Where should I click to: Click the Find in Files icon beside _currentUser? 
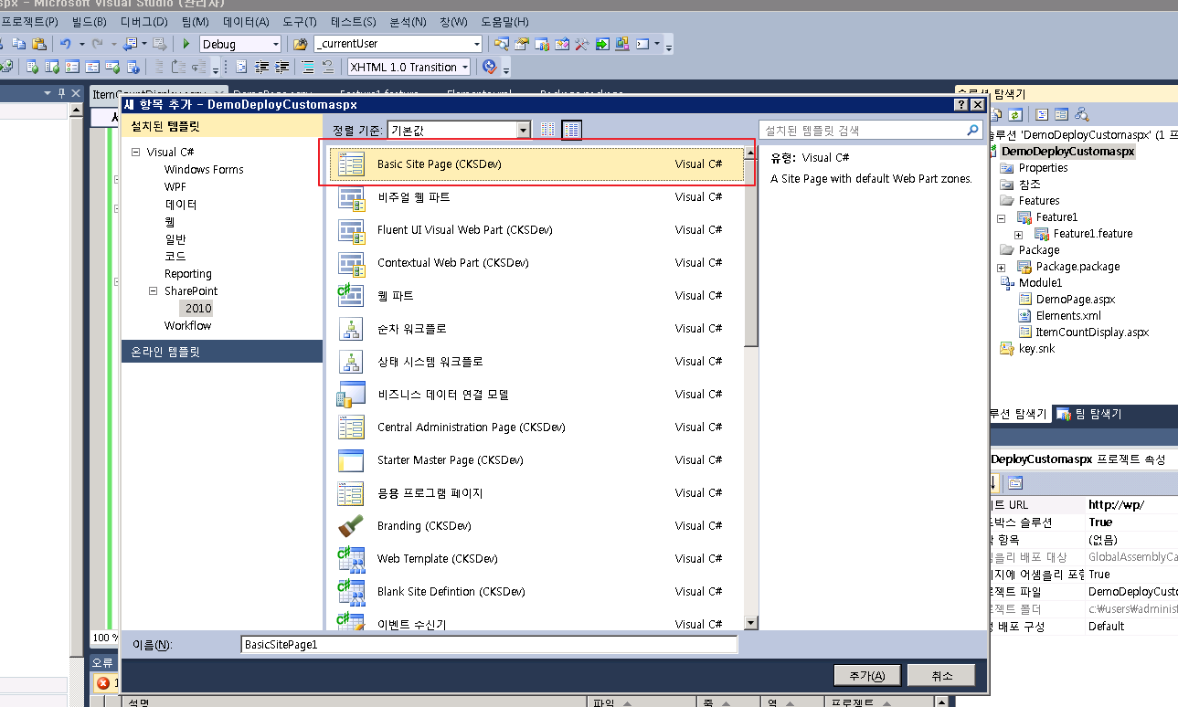click(301, 44)
